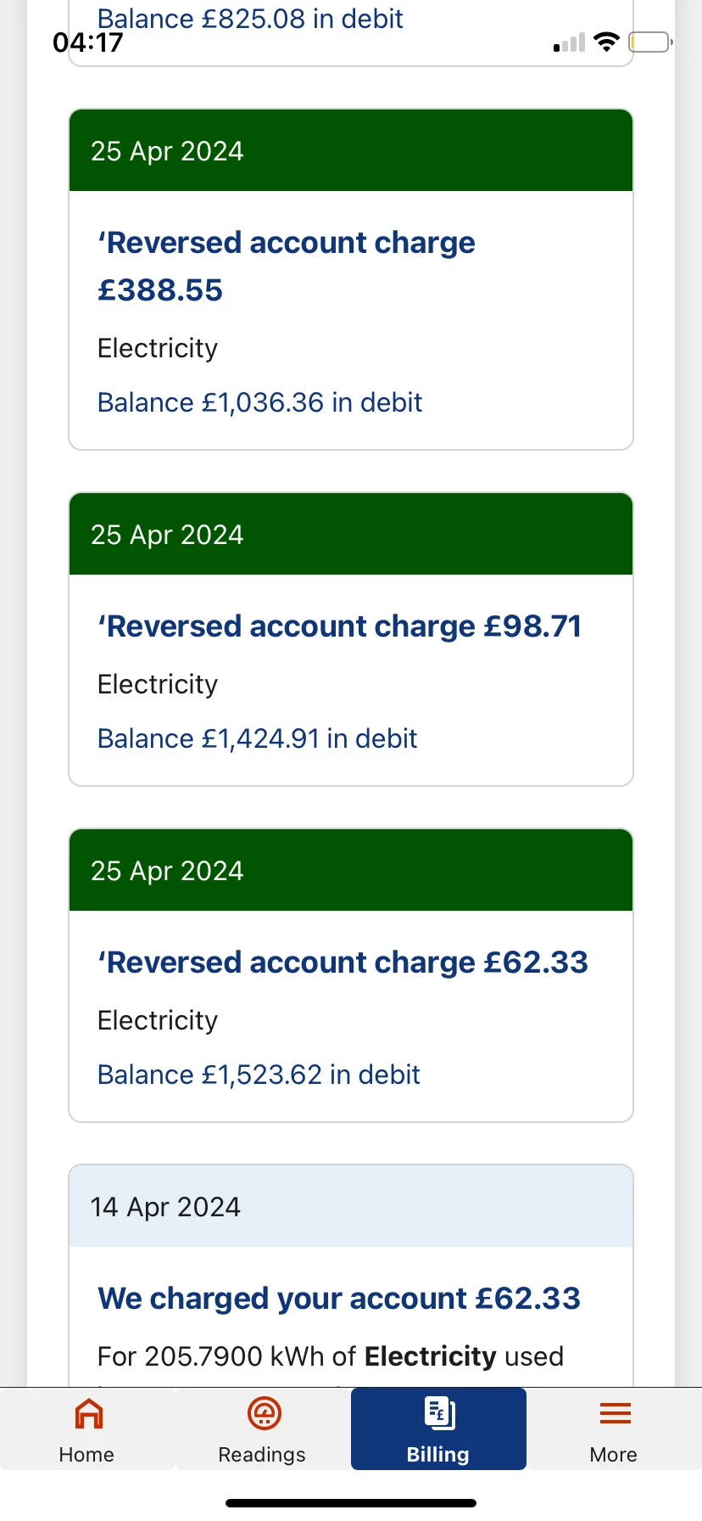Tap Balance £825.08 in debit text
The image size is (702, 1521).
click(250, 19)
